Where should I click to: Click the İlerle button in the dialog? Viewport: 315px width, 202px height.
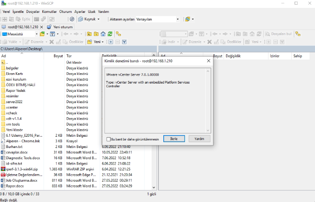coord(174,139)
